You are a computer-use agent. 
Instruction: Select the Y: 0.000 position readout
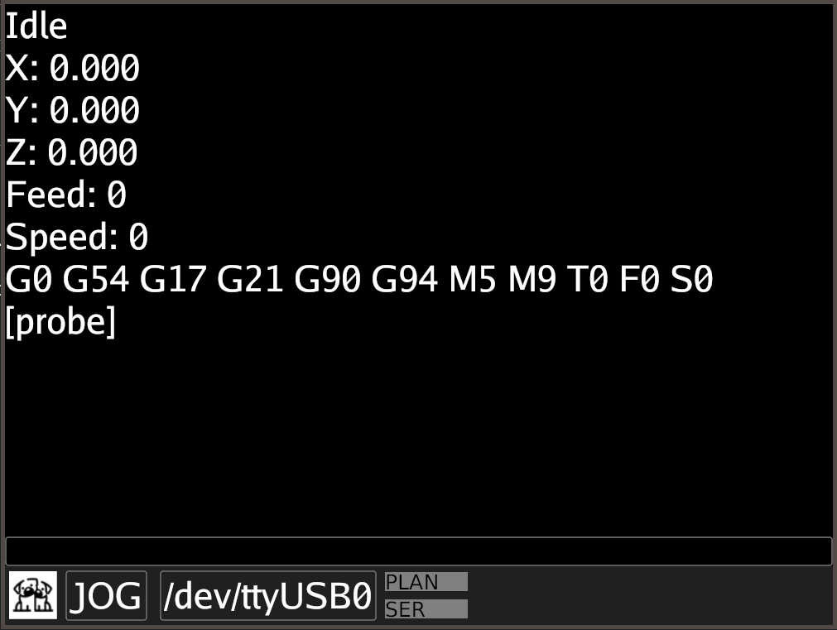point(73,110)
